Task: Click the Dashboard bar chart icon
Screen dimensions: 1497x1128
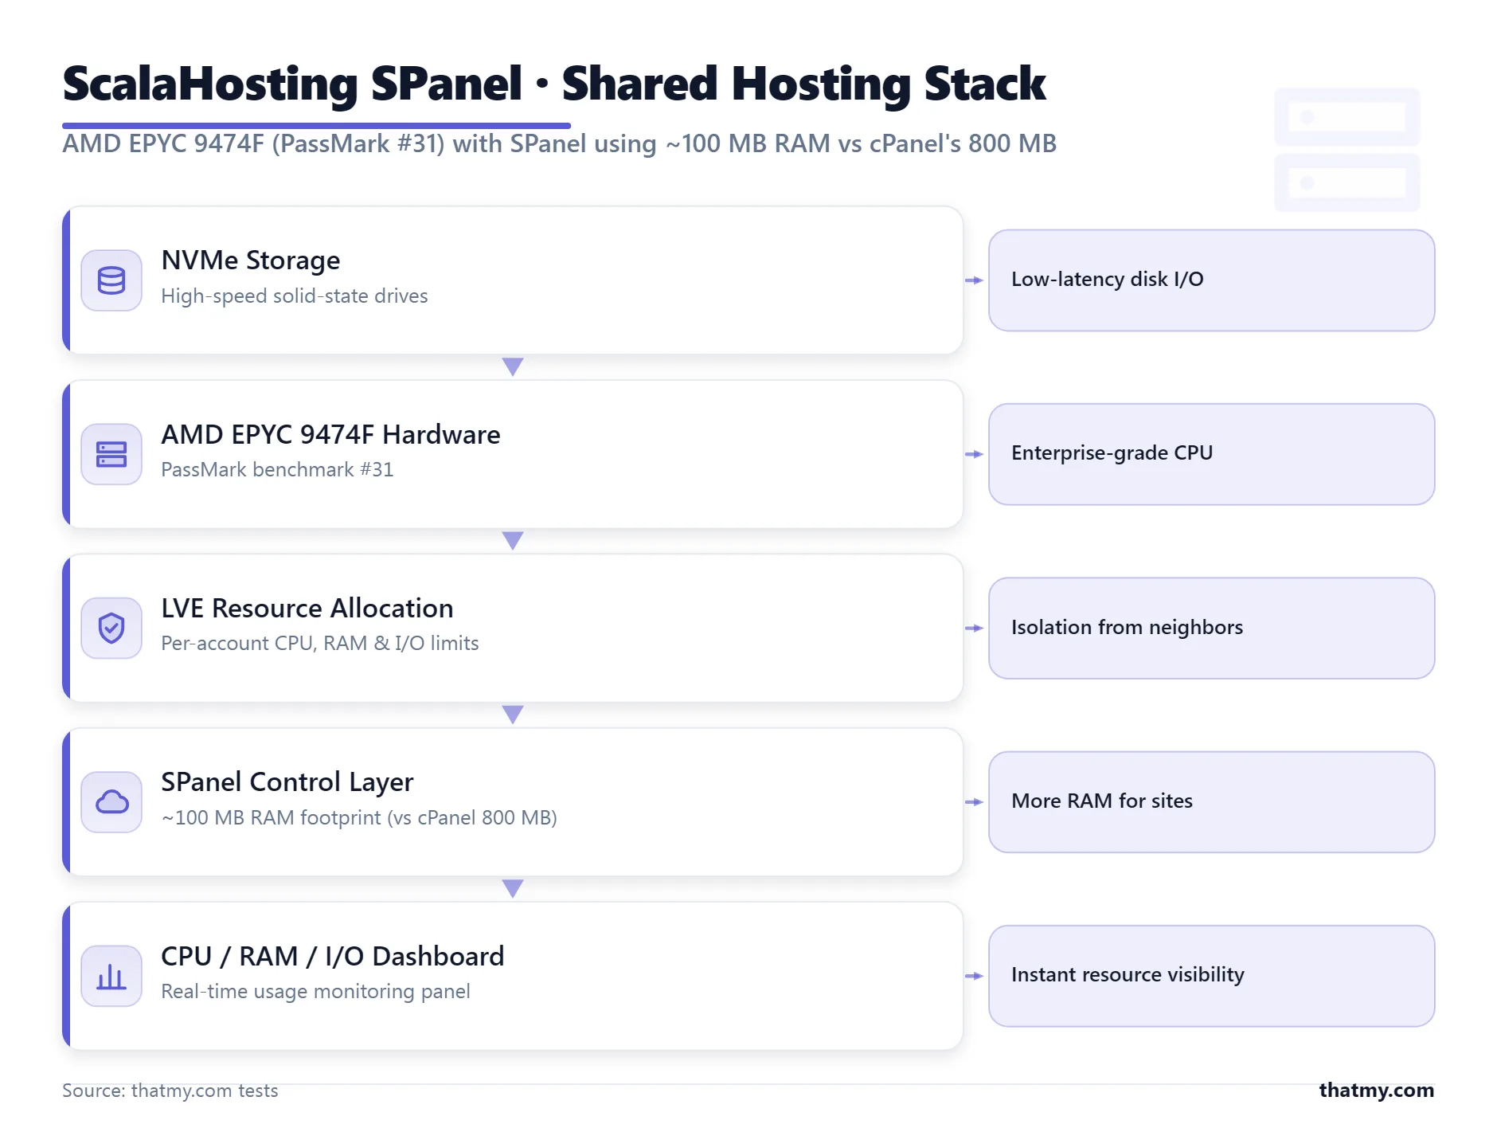Action: [111, 976]
